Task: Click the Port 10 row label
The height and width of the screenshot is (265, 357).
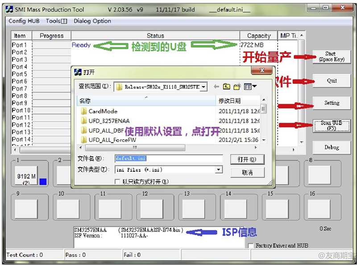Action: pos(21,111)
